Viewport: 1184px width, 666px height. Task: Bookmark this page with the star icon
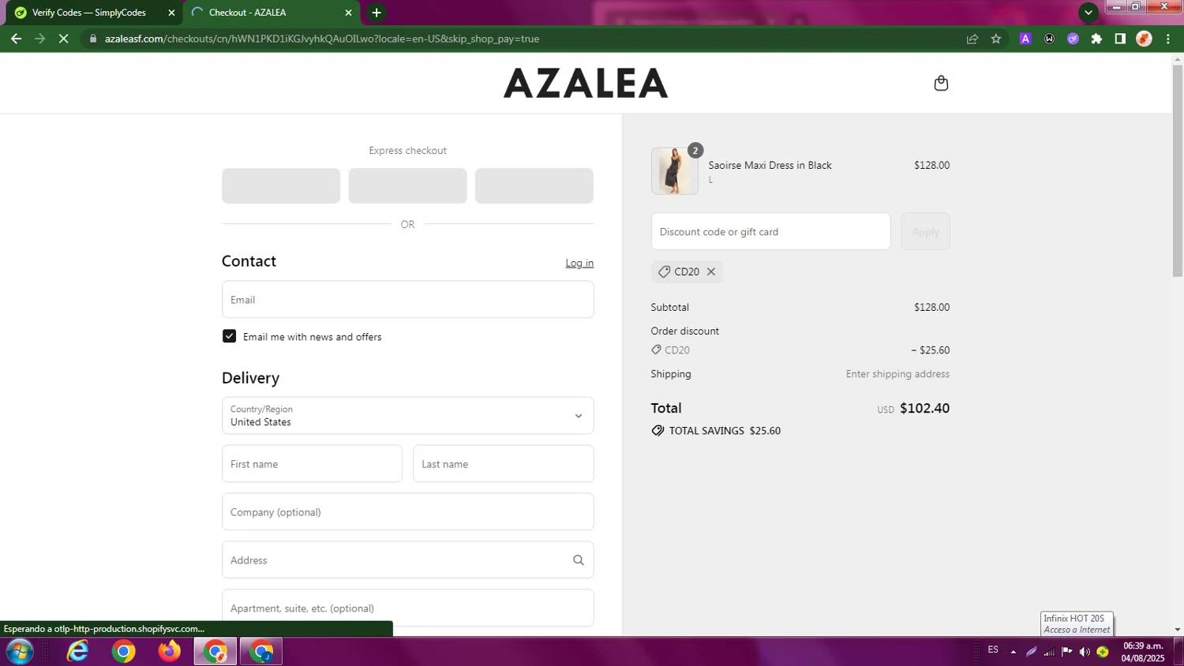[x=996, y=39]
